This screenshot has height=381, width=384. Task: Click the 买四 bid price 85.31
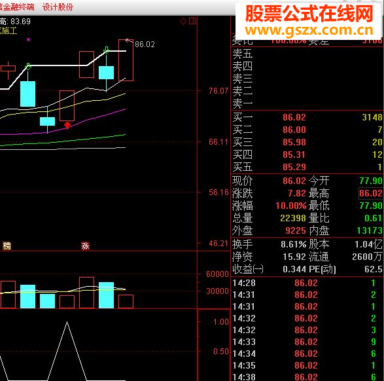coord(294,154)
